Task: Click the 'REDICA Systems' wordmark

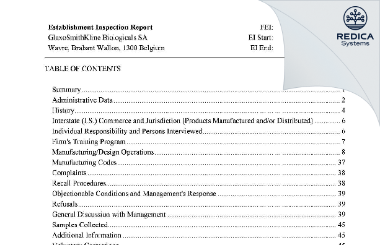Action: [355, 40]
